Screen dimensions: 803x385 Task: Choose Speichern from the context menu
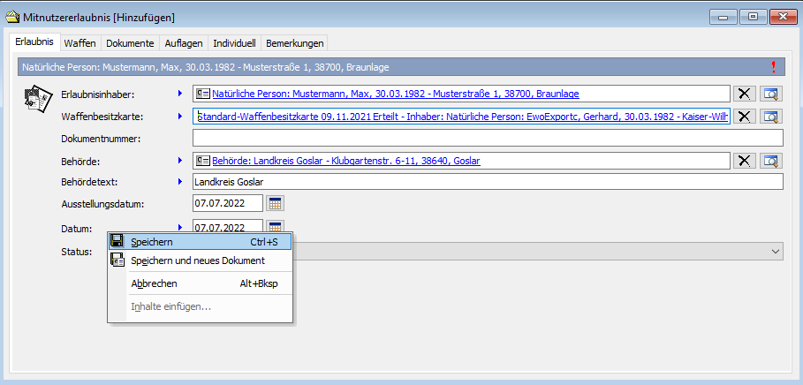151,242
